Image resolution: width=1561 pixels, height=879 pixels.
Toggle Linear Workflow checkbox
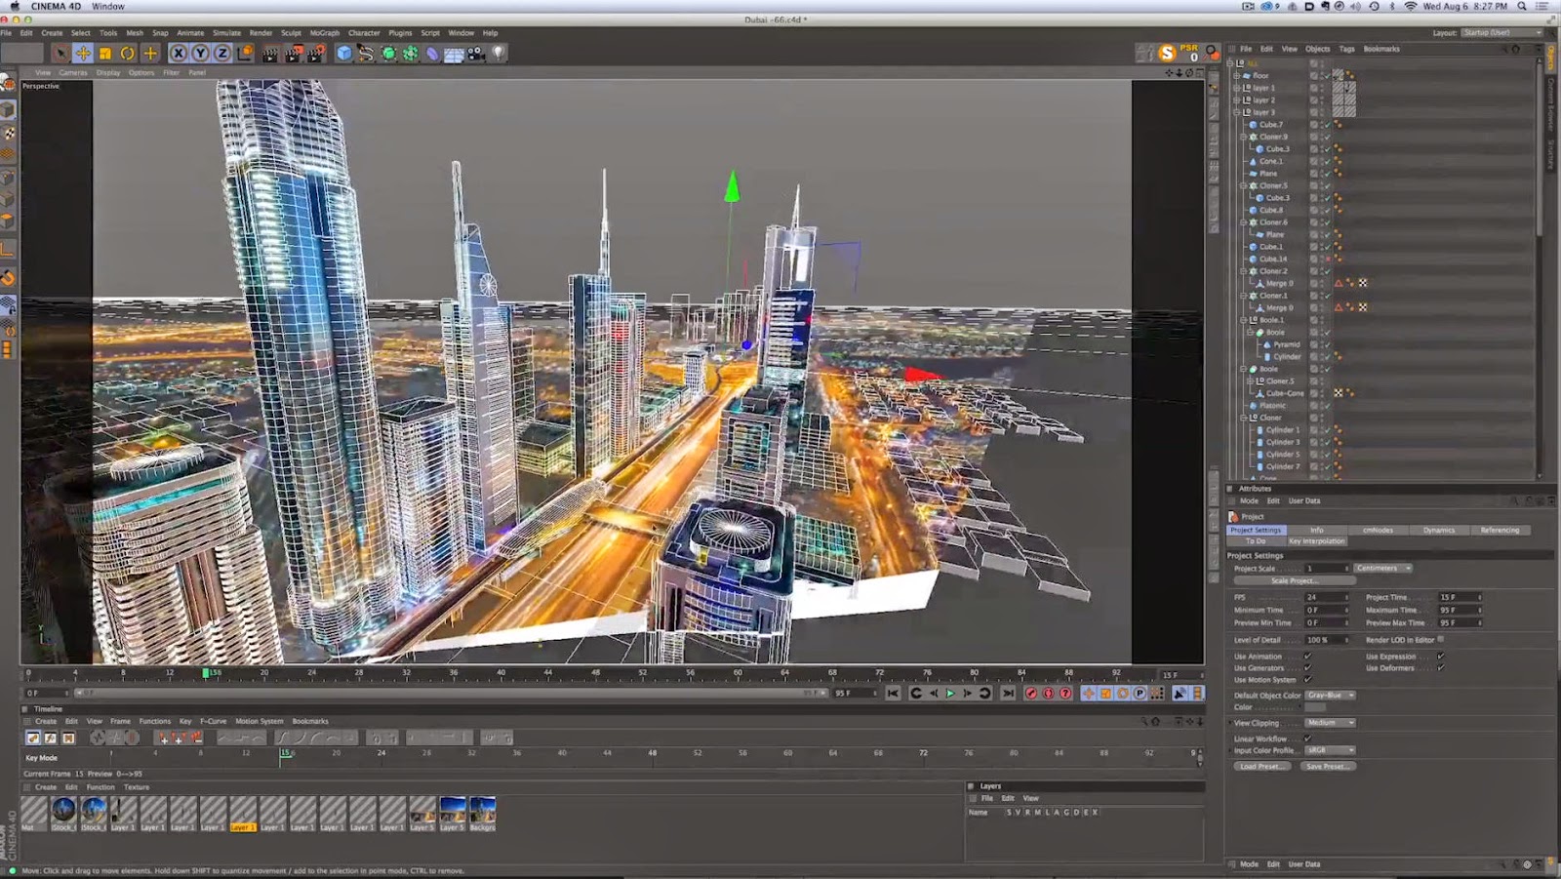[x=1307, y=739]
